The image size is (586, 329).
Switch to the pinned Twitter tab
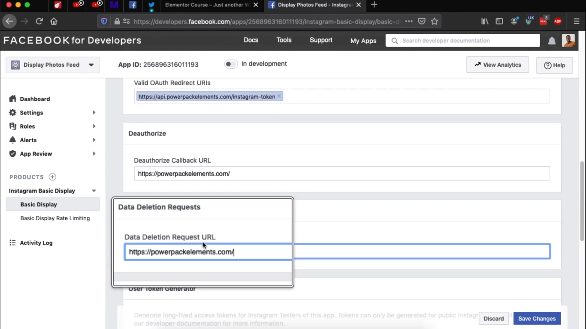click(151, 5)
